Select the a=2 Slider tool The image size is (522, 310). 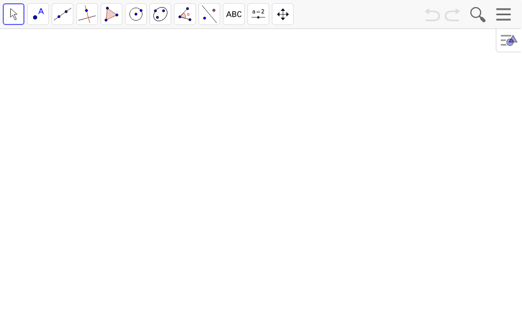point(258,14)
